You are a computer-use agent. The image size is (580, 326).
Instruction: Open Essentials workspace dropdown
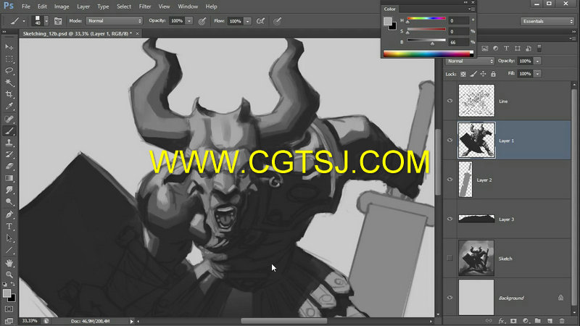click(x=547, y=21)
